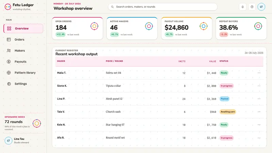Click the +6.1% change badge

tap(115, 34)
